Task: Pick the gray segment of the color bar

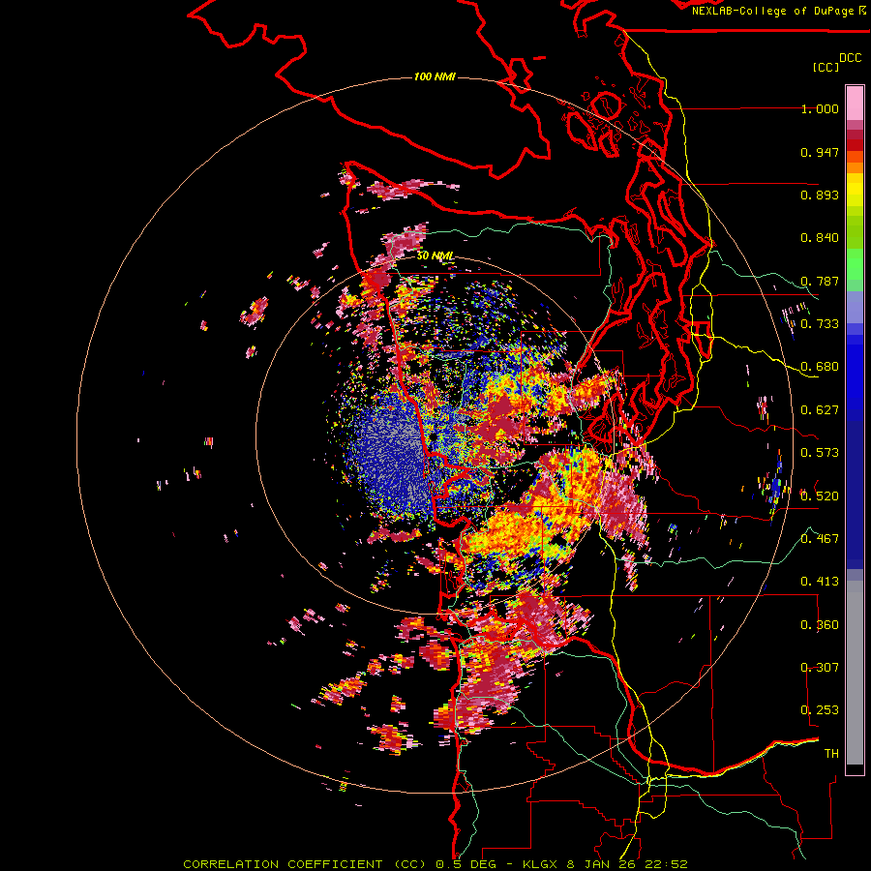Action: 855,673
